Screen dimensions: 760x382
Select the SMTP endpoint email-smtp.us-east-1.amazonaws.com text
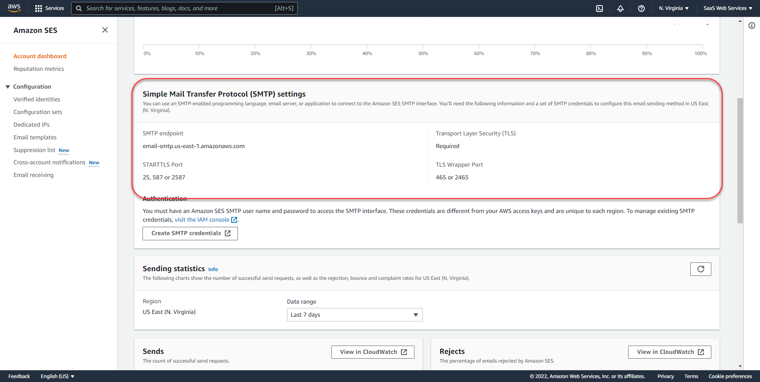(194, 146)
